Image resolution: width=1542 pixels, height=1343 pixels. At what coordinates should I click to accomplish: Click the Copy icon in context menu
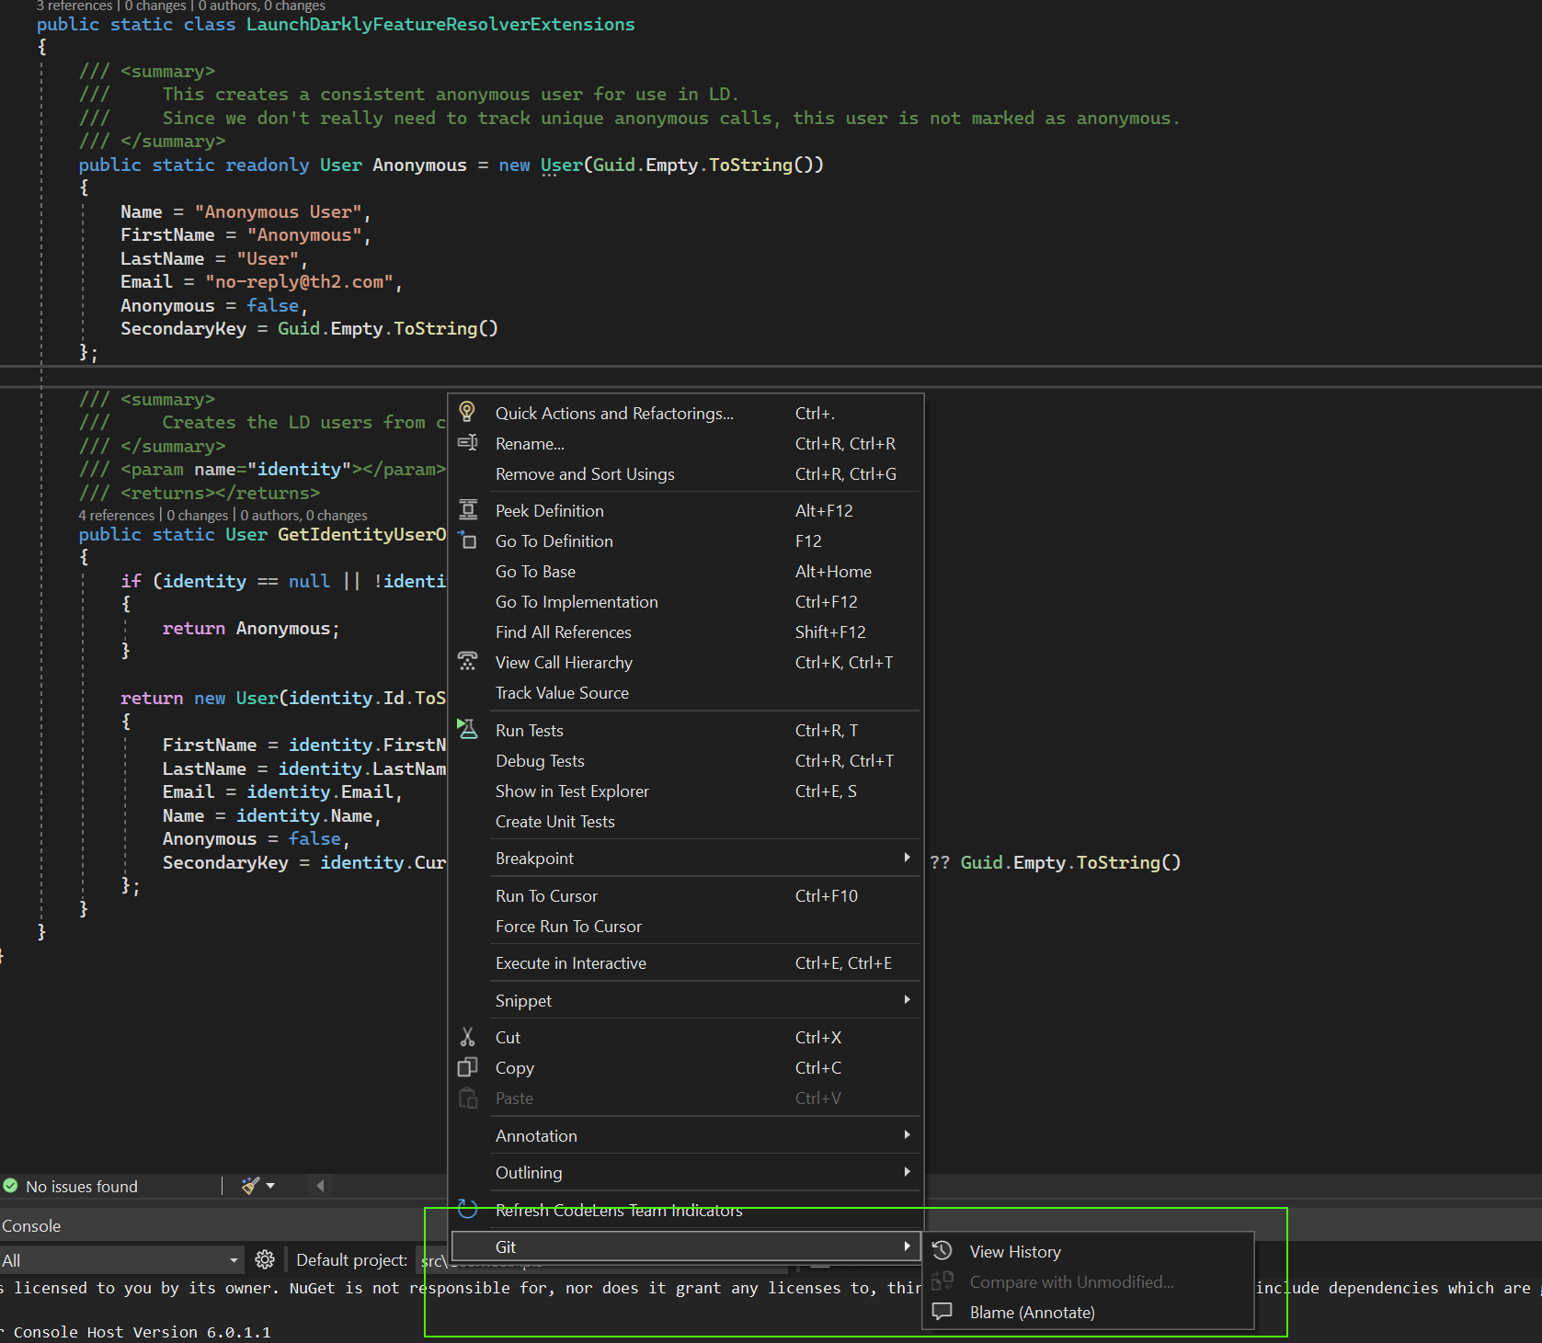[x=467, y=1067]
